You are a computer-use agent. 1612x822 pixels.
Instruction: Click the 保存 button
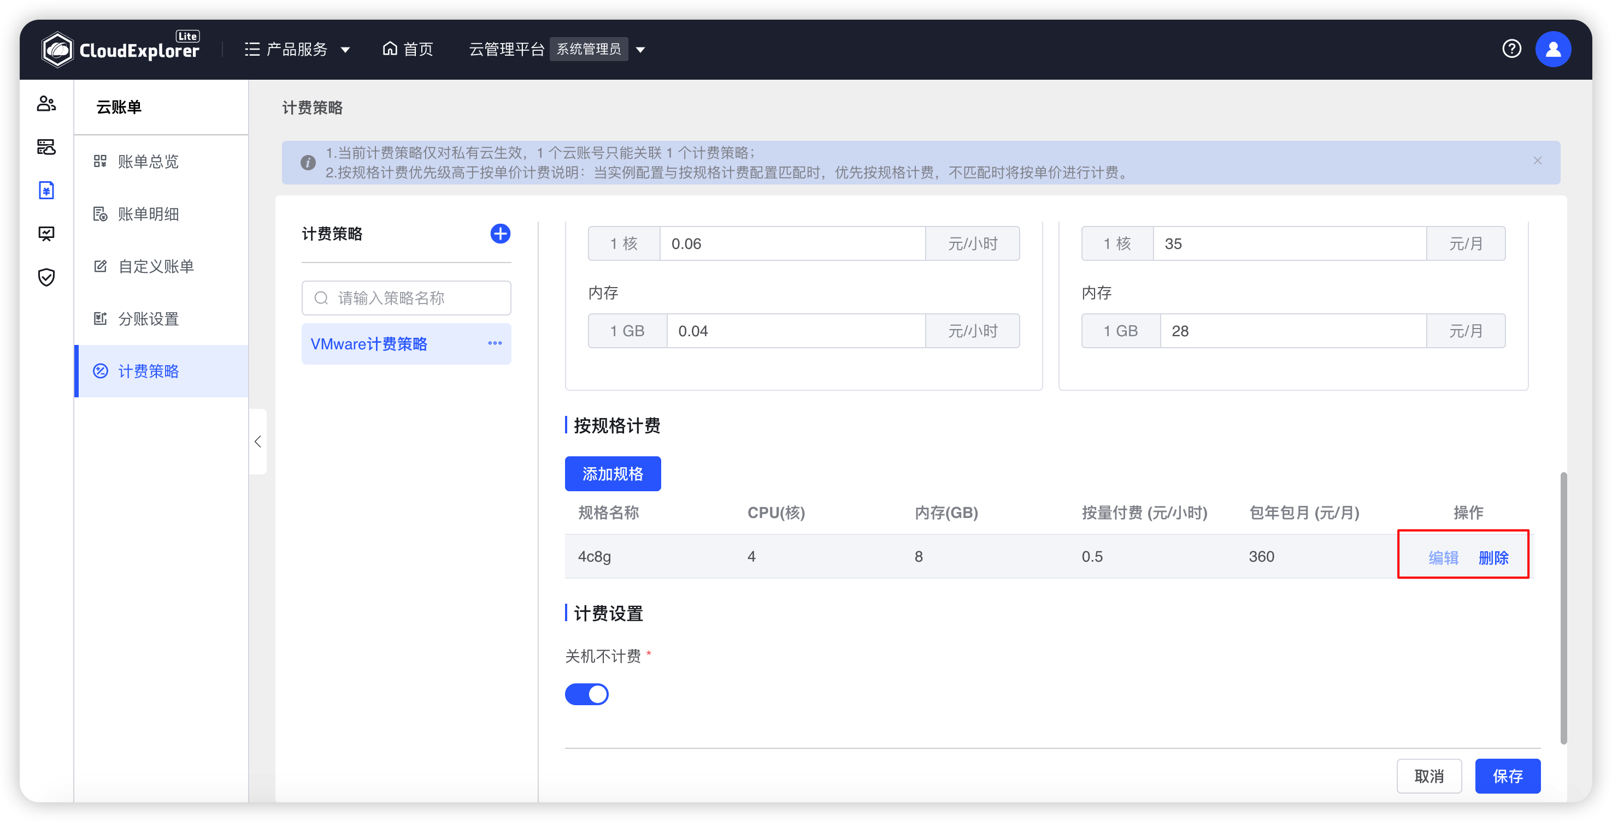(1508, 776)
